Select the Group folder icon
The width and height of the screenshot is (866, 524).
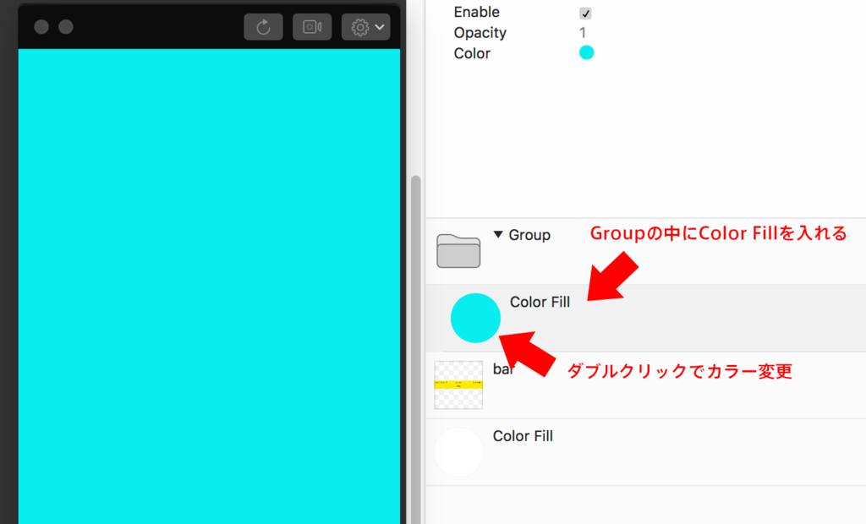(458, 251)
